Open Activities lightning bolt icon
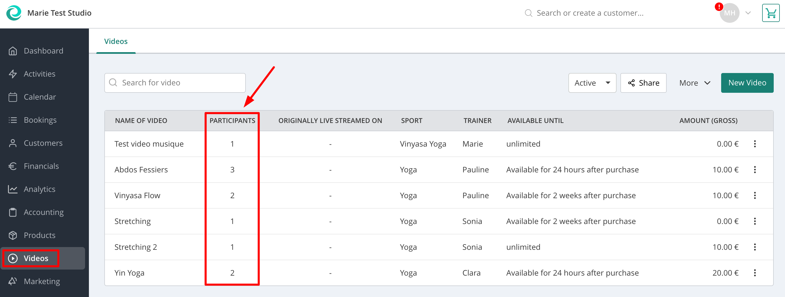Image resolution: width=785 pixels, height=297 pixels. click(13, 74)
